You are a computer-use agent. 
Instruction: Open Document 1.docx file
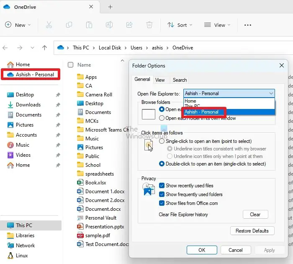(x=101, y=192)
